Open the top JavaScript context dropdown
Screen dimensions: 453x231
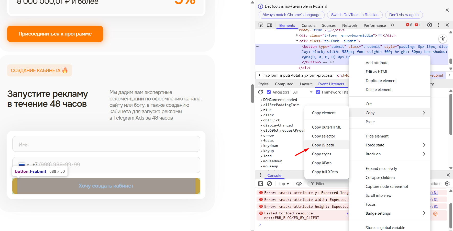(284, 184)
